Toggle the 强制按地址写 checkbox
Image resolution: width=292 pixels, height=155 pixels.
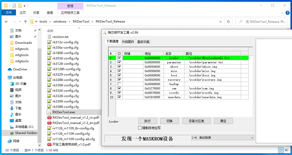pos(140,128)
